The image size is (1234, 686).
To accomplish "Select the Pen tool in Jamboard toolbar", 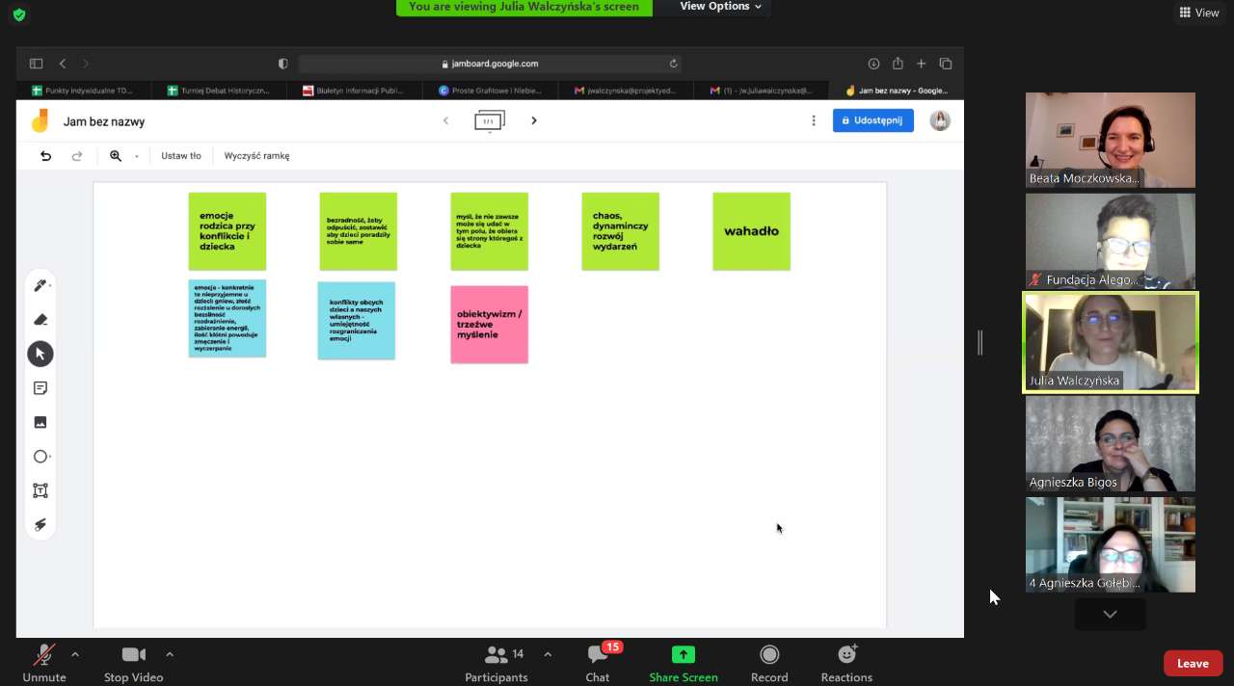I will point(40,286).
